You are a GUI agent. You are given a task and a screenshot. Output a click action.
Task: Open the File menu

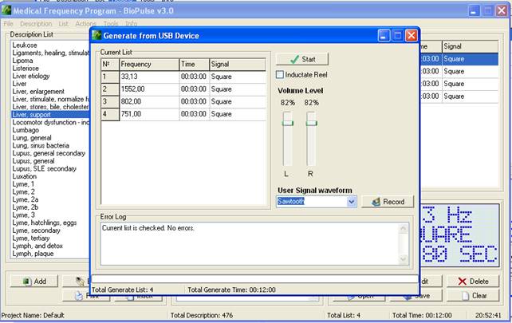pyautogui.click(x=9, y=24)
